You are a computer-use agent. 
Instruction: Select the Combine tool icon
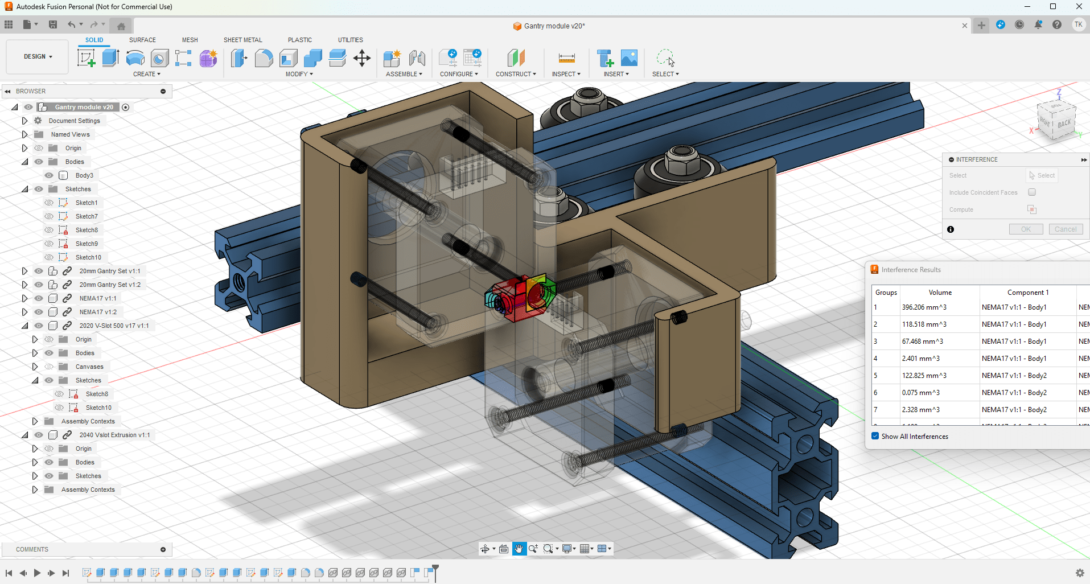tap(312, 58)
